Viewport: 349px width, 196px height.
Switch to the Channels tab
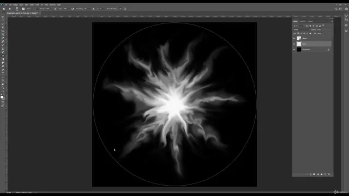tap(303, 21)
